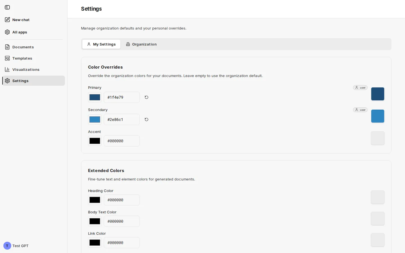Open the Secondary color picker swatch

tap(95, 119)
